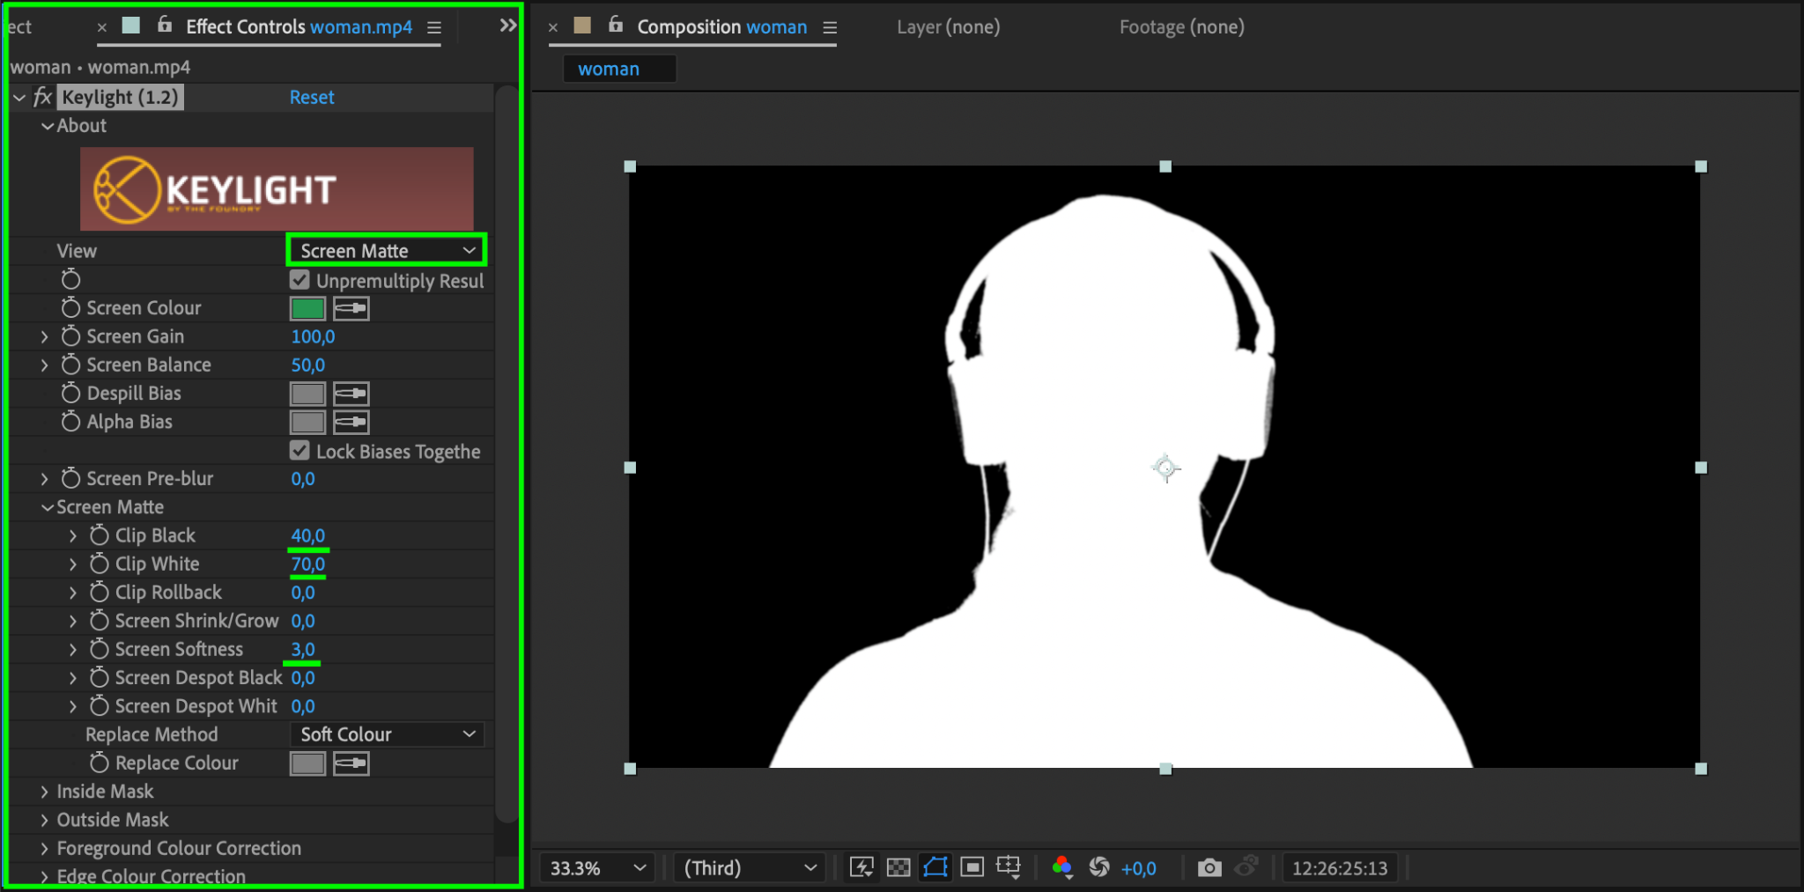Open the View dropdown showing Screen Matte
Viewport: 1804px width, 892px height.
click(x=387, y=251)
